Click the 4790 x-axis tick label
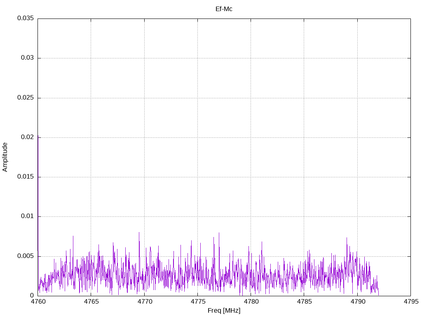This screenshot has width=422, height=316. click(357, 302)
